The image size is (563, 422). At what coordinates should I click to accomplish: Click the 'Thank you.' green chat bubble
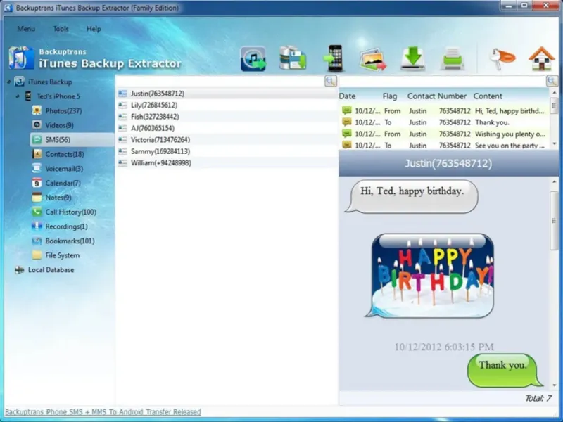(x=505, y=371)
